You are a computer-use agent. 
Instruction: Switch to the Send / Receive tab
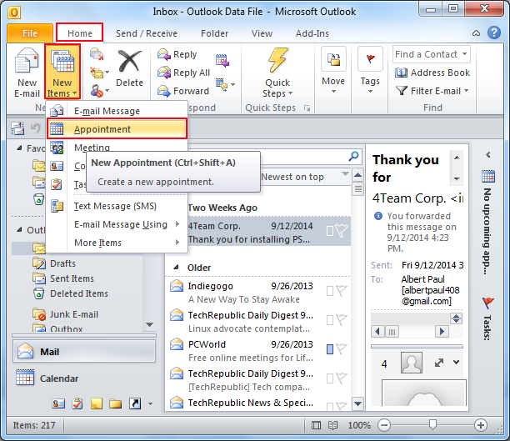point(147,33)
